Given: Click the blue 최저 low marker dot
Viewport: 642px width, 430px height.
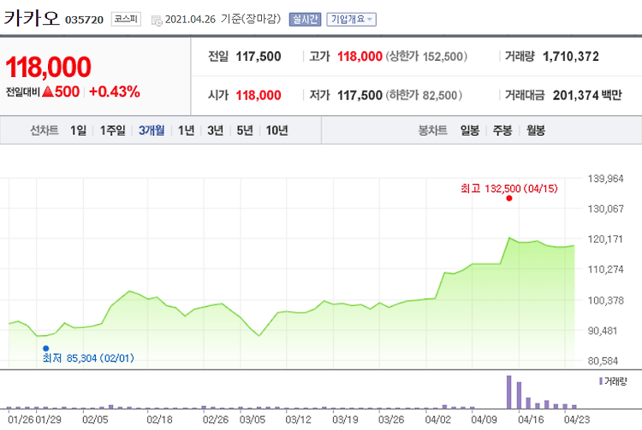Looking at the screenshot, I should click(46, 348).
